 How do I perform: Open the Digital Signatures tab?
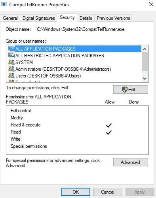click(38, 18)
